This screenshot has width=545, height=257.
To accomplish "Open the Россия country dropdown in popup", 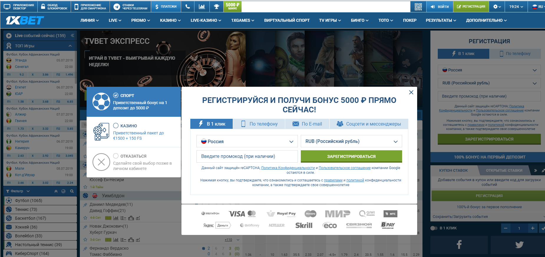I will [x=247, y=141].
